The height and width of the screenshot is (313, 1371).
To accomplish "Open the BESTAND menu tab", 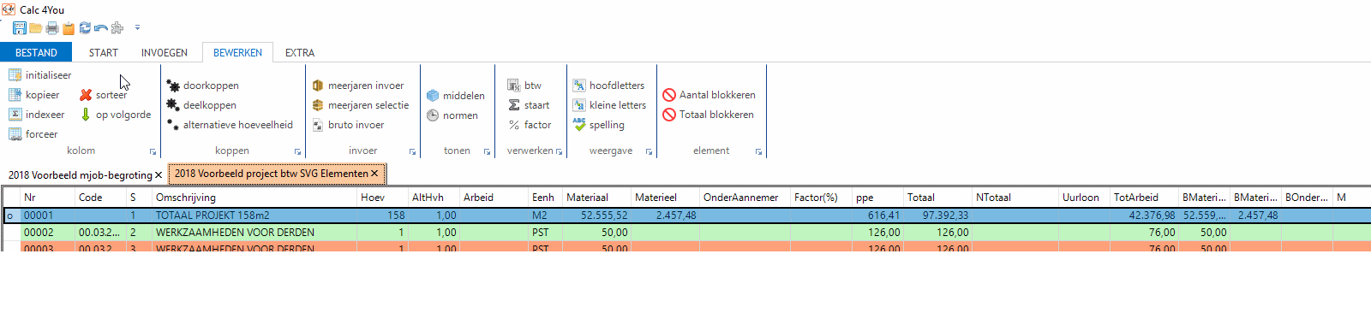I will (36, 53).
